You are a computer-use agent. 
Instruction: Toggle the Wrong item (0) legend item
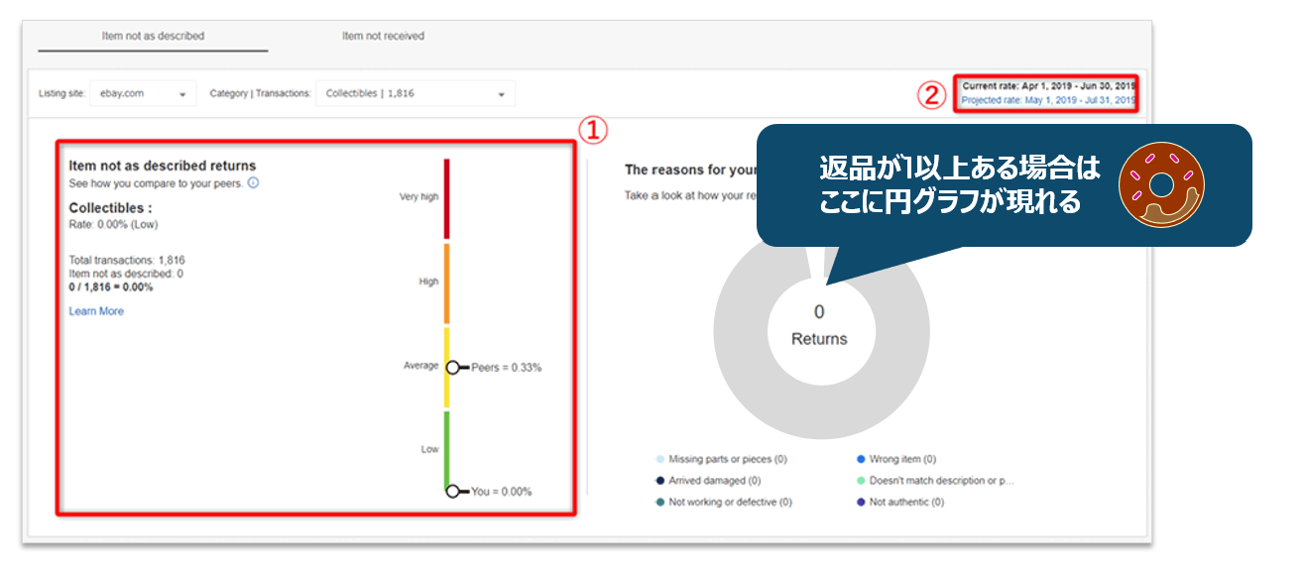point(895,460)
